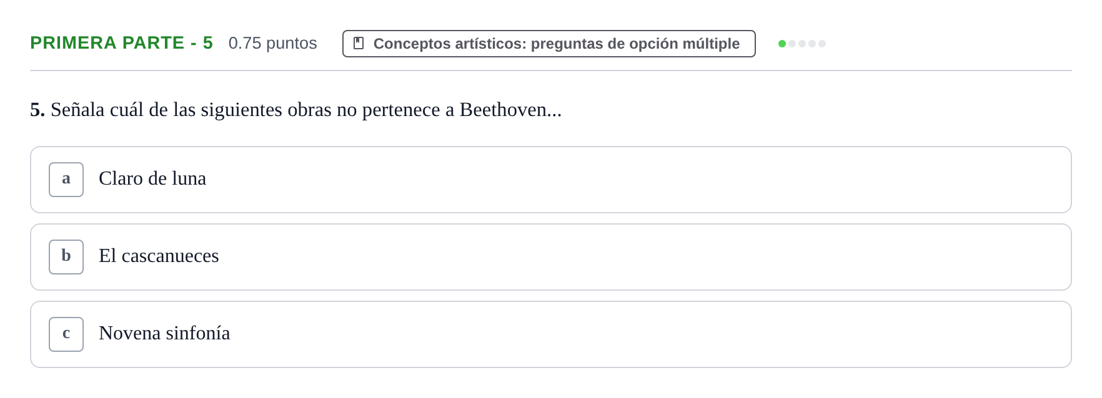
Task: Click the green first progress dot
Action: tap(782, 44)
